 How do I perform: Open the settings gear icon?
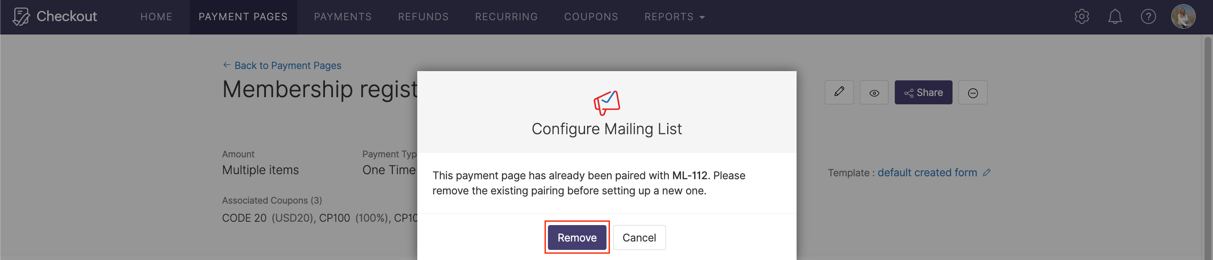pyautogui.click(x=1081, y=16)
